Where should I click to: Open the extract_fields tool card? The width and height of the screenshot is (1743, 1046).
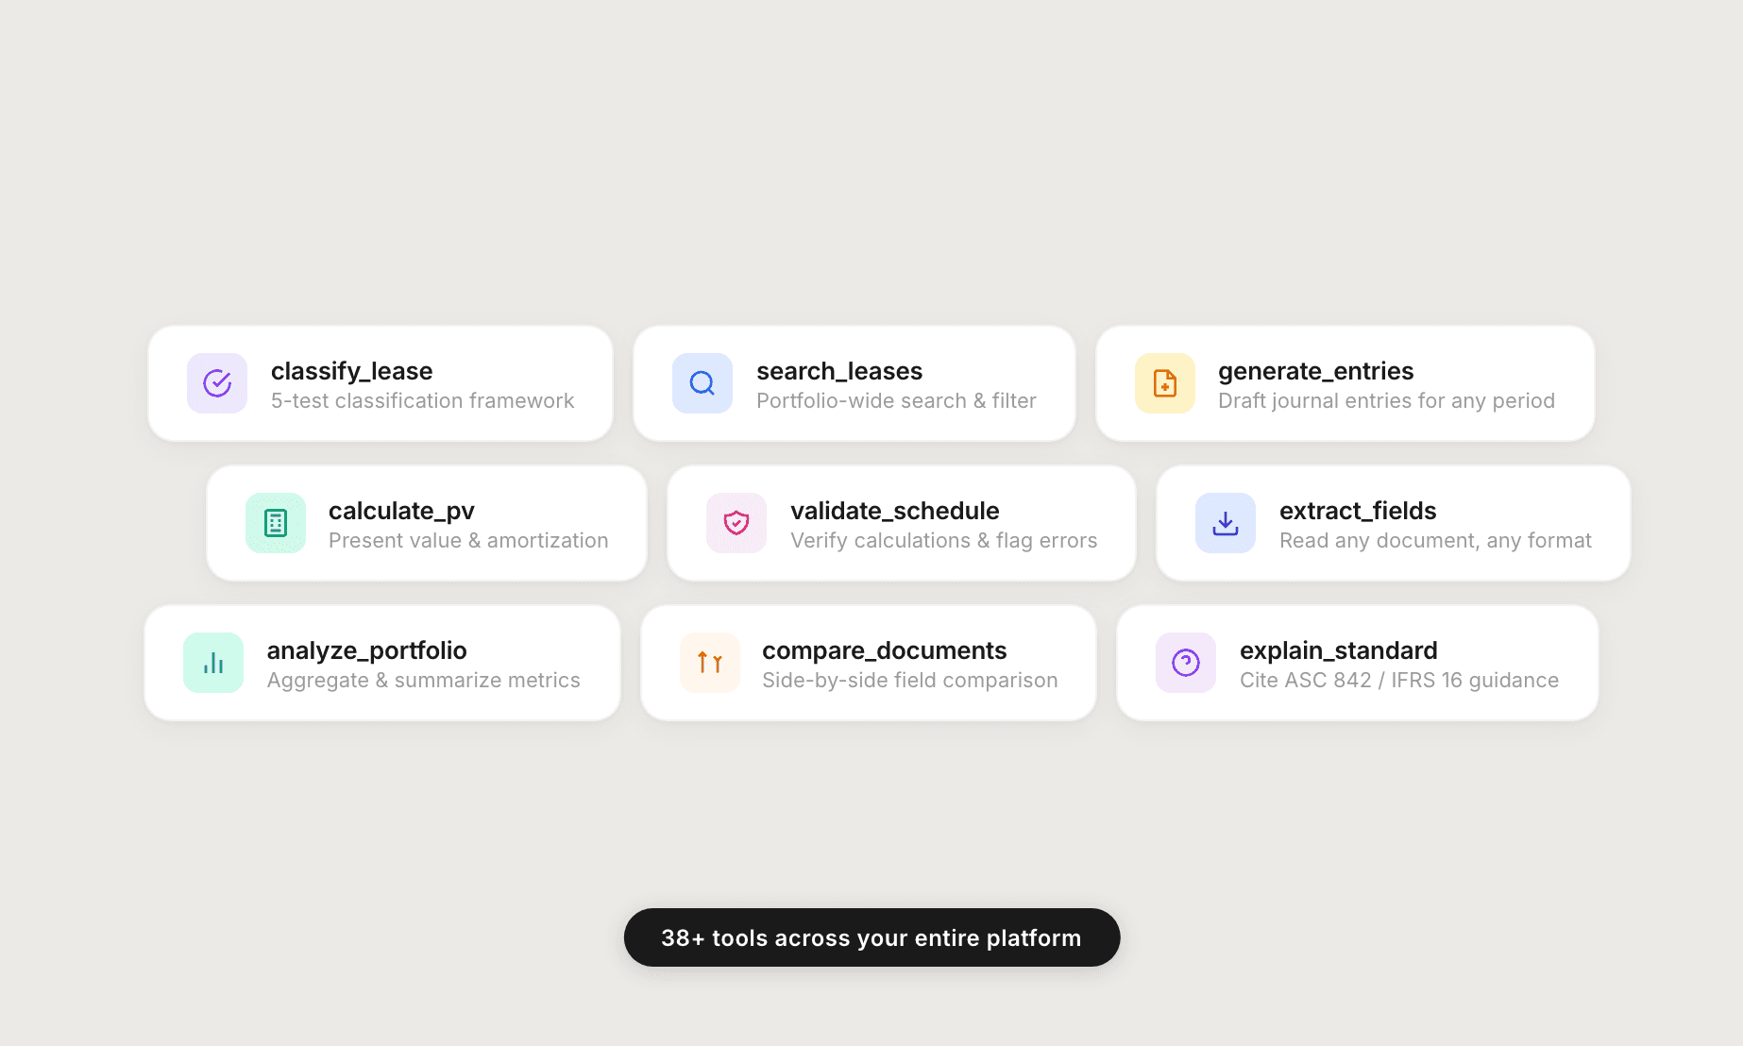[x=1391, y=523]
